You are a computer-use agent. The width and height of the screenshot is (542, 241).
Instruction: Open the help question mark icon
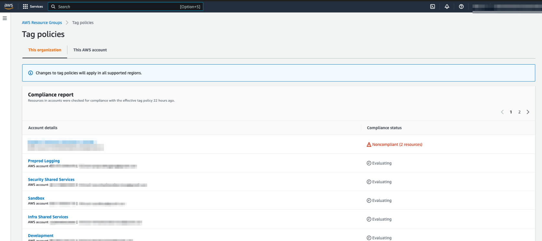point(461,6)
